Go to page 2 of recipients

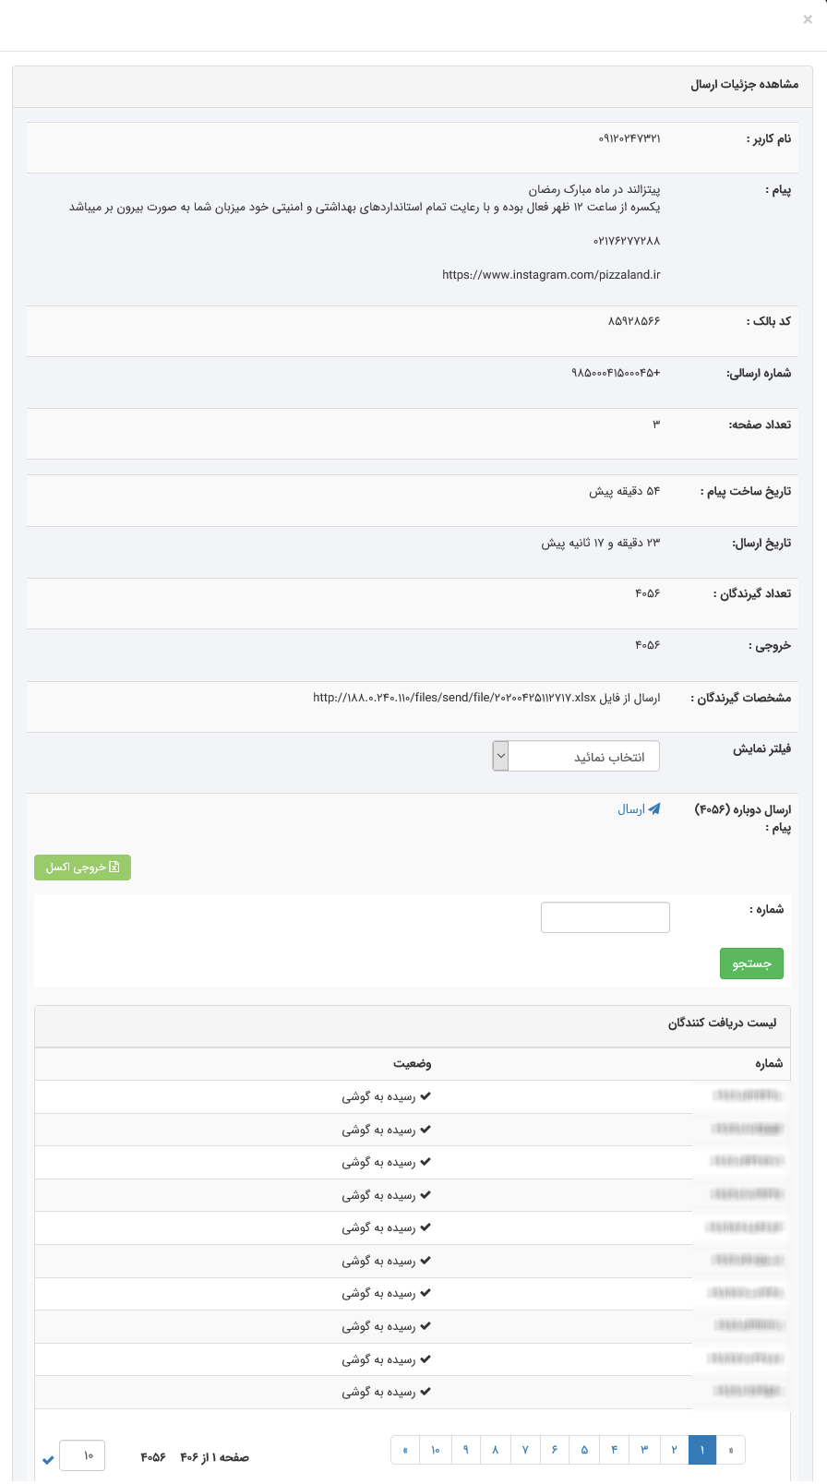(674, 1450)
